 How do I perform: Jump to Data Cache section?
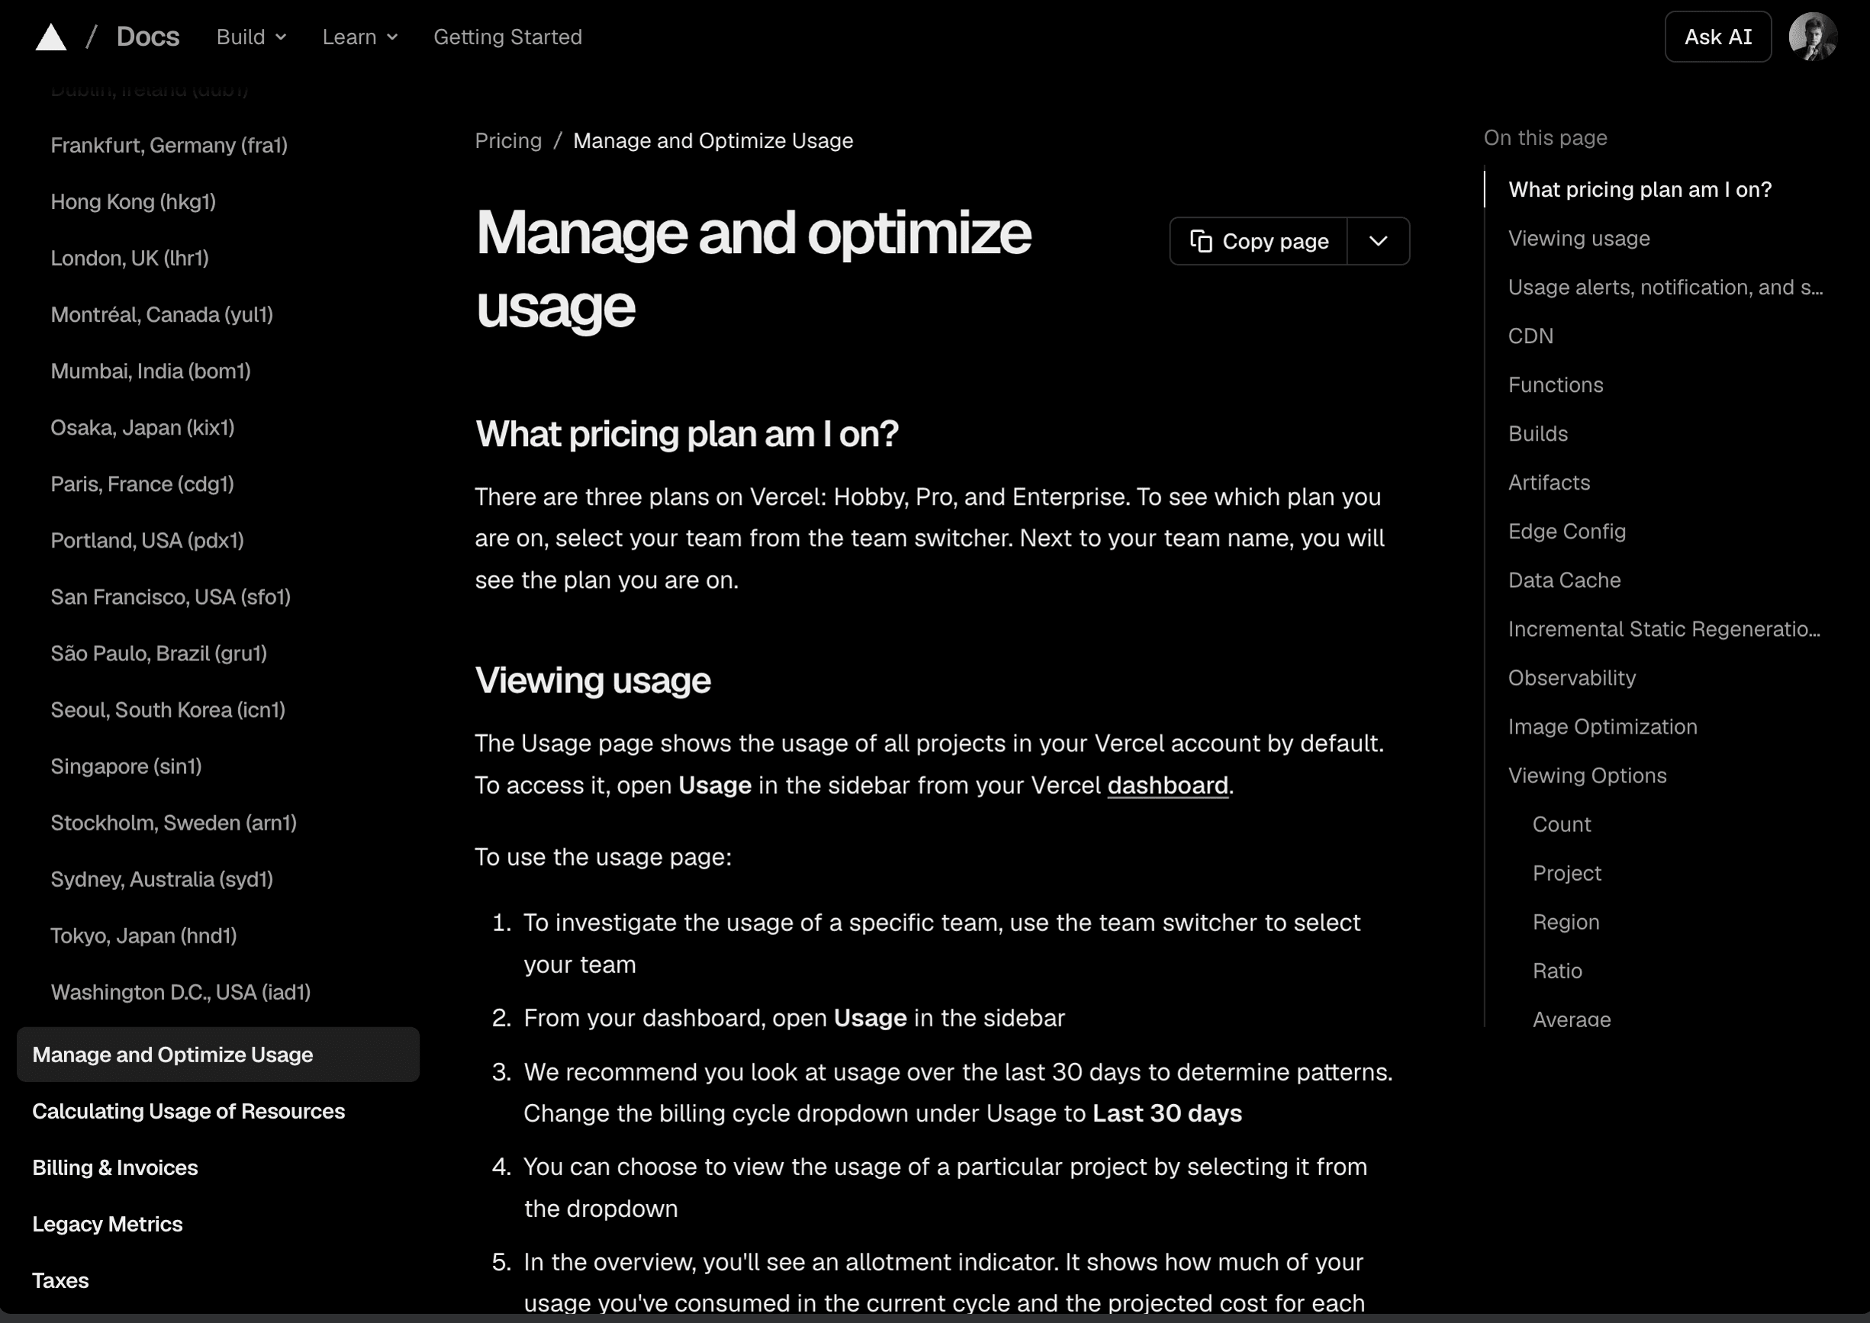(x=1564, y=580)
